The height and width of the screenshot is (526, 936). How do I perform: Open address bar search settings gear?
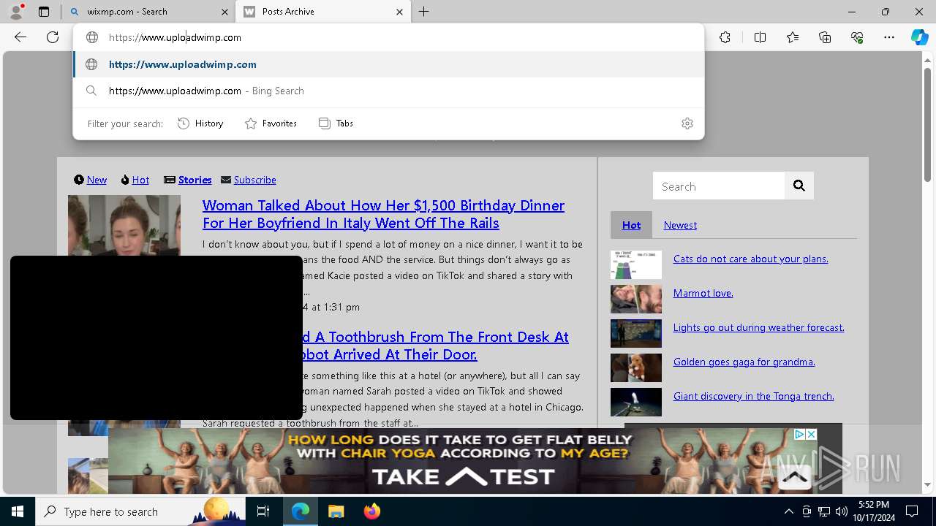tap(687, 123)
